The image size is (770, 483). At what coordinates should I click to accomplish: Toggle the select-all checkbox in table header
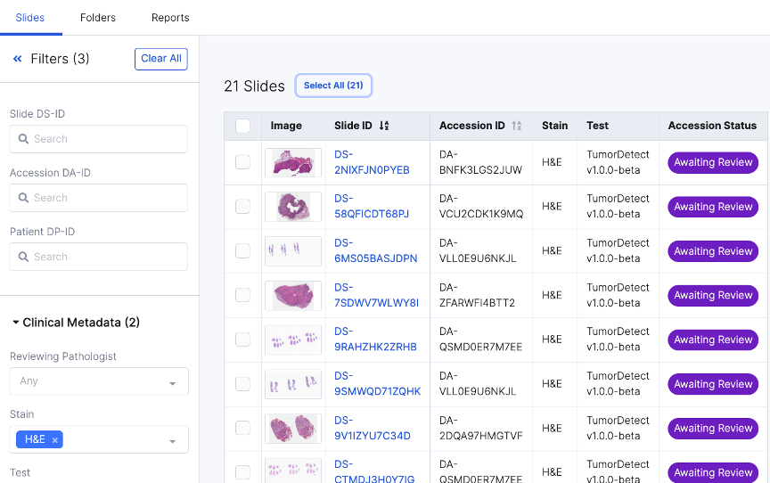tap(242, 126)
